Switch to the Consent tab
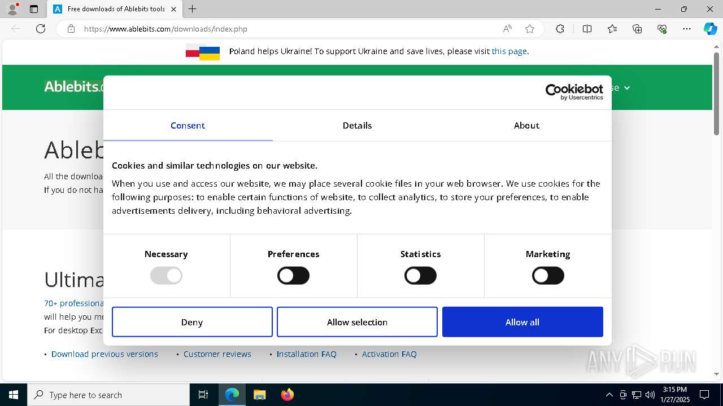This screenshot has width=723, height=406. (x=188, y=125)
